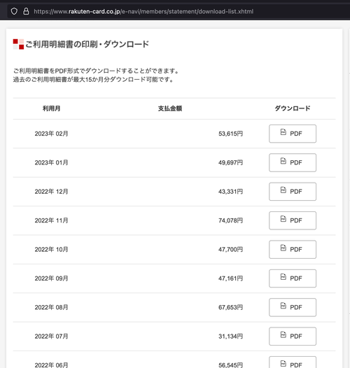350x368 pixels.
Task: Click the ダウンロード column header
Action: pyautogui.click(x=293, y=108)
